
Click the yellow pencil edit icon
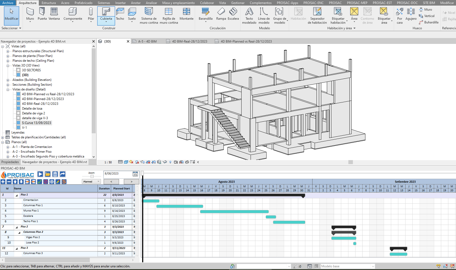click(x=58, y=182)
